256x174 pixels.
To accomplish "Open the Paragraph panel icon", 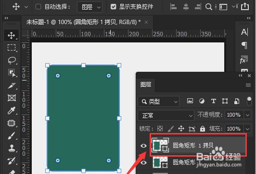I will (244, 45).
